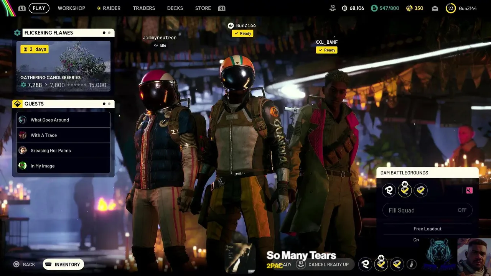The height and width of the screenshot is (276, 491).
Task: Click first squad member icon in Dam Battlegrounds panel
Action: tap(389, 191)
